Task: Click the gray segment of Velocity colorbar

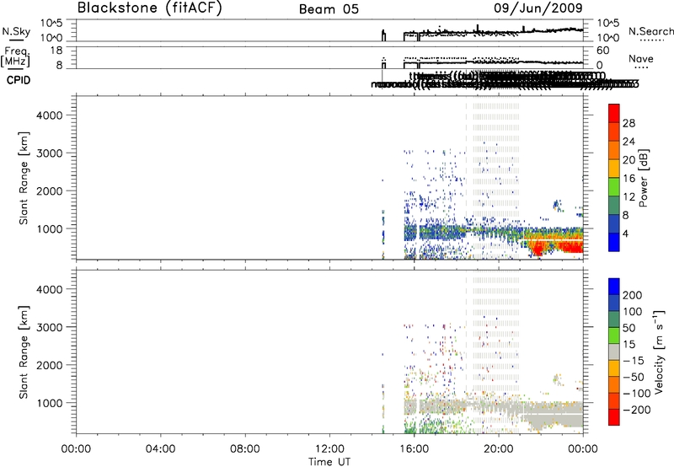Action: pos(614,352)
